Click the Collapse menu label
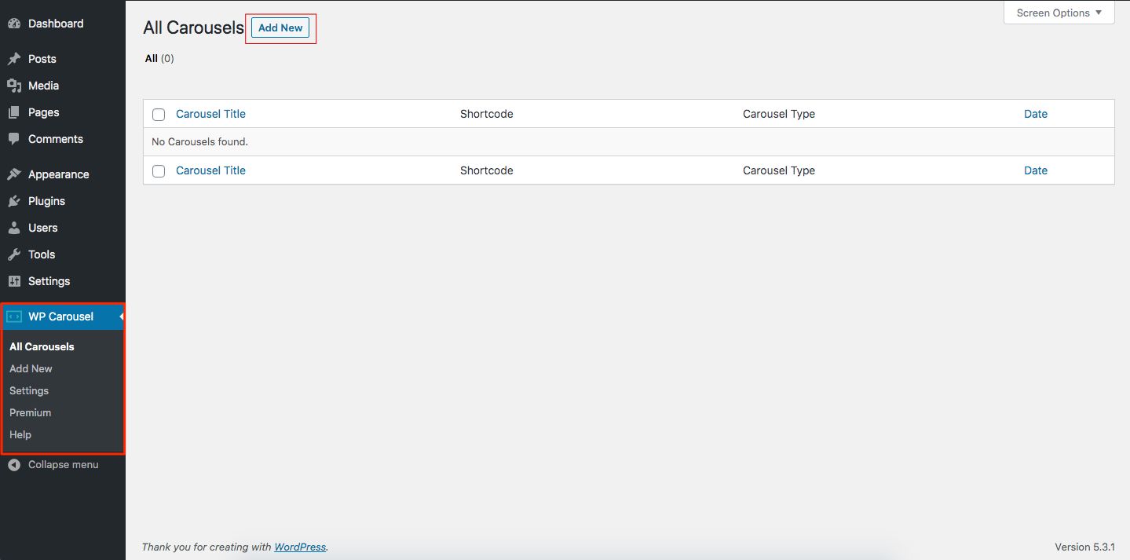This screenshot has width=1130, height=560. coord(64,465)
